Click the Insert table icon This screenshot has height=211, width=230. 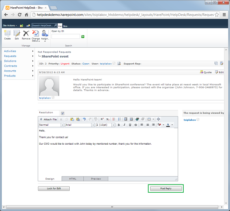tap(149, 119)
